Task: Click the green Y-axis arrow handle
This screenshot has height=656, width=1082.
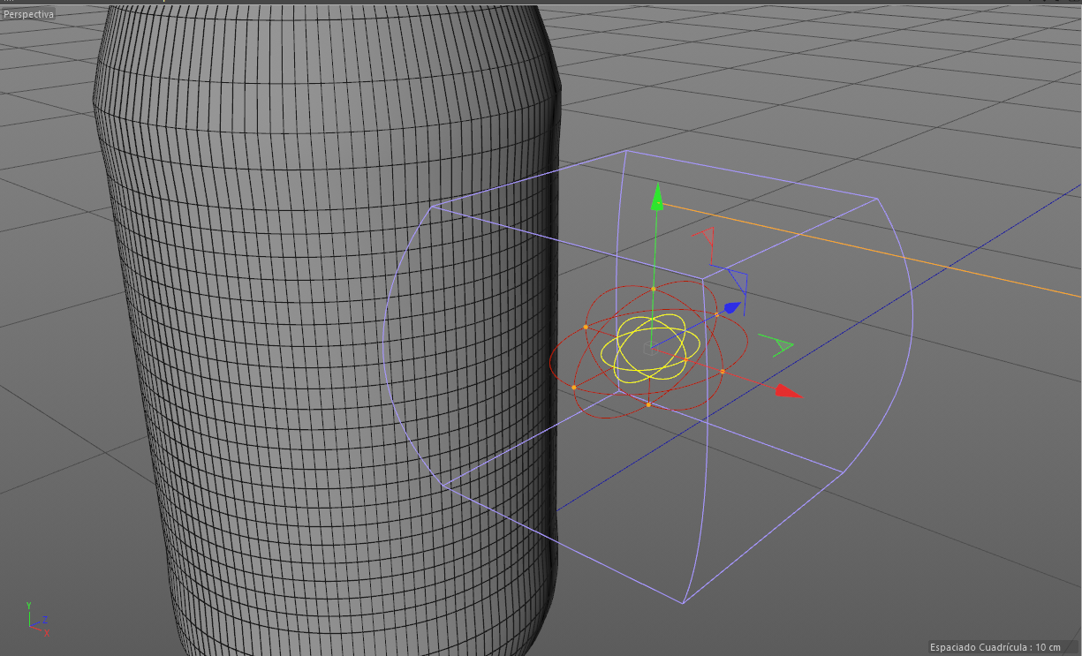Action: [x=656, y=197]
